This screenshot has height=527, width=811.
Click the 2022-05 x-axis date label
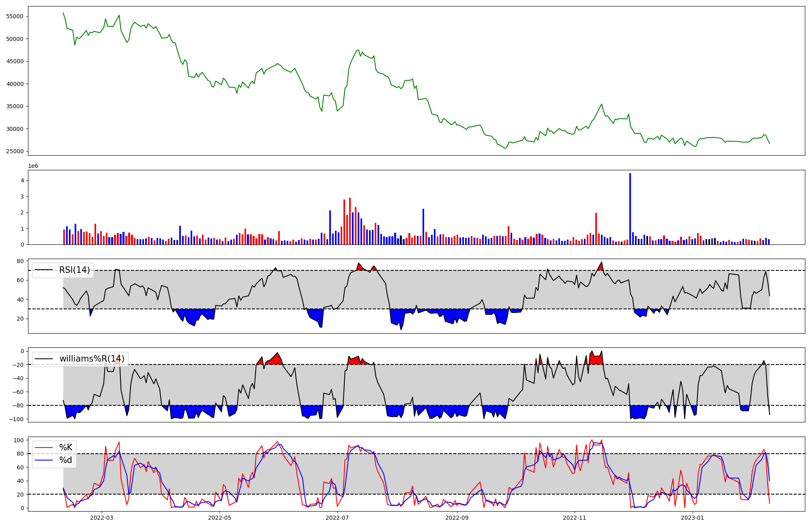pos(219,518)
